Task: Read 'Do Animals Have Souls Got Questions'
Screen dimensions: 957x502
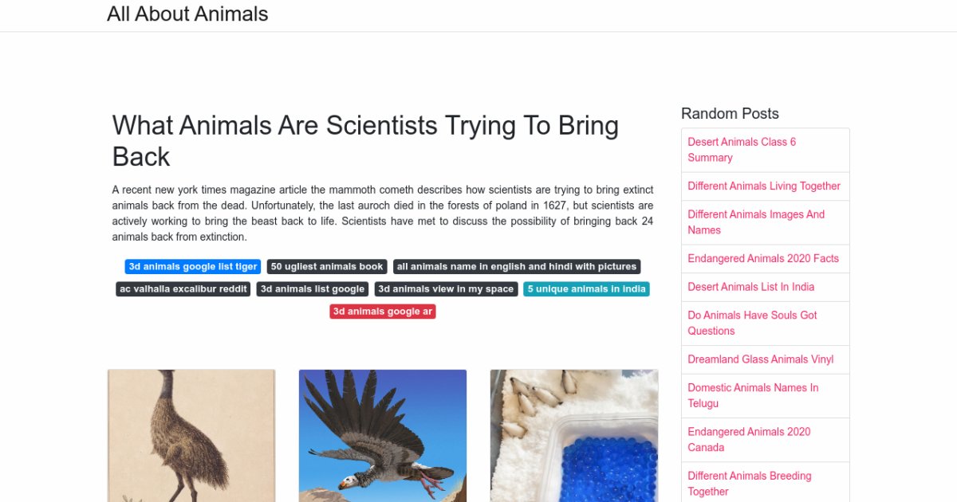Action: pos(752,323)
